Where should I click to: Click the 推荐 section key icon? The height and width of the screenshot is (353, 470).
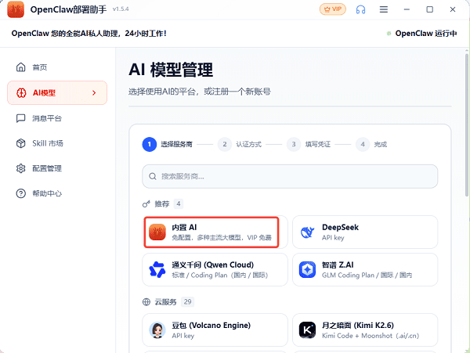coord(146,204)
